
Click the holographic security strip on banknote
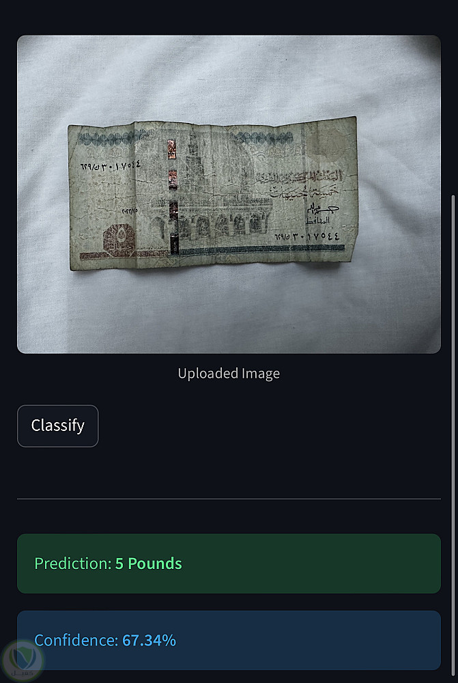(173, 196)
